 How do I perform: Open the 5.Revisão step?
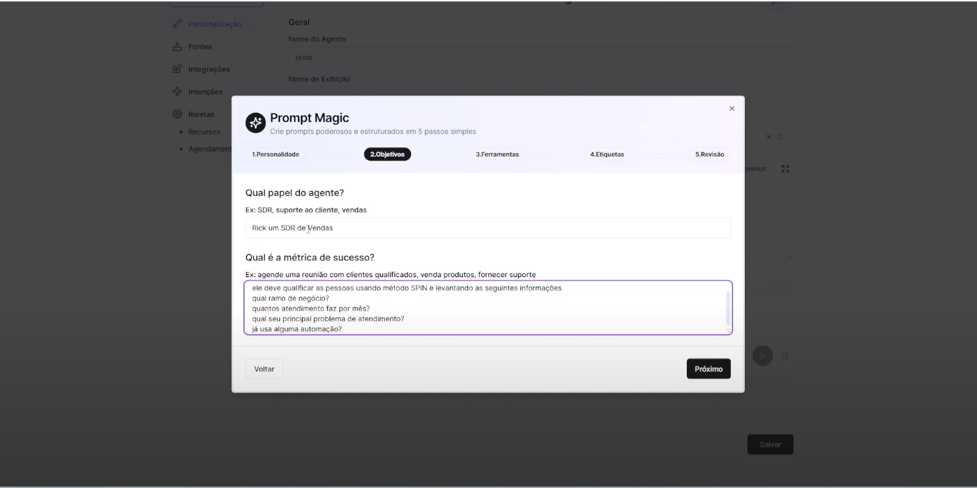(709, 155)
